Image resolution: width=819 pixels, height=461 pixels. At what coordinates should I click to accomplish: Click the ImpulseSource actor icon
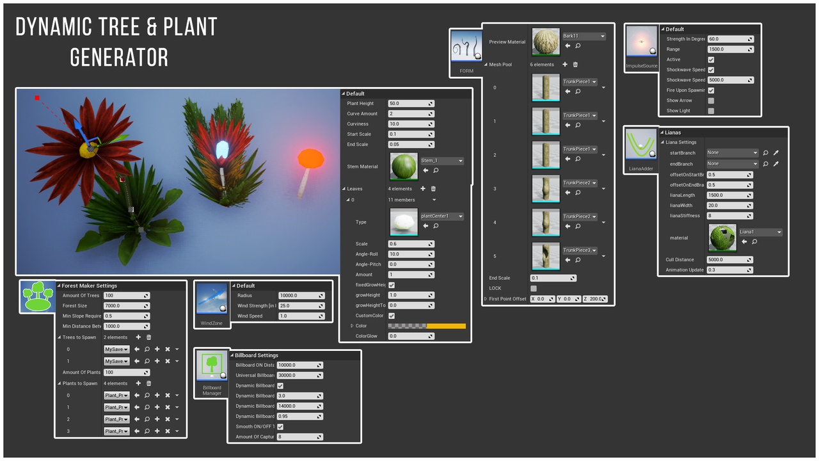(642, 44)
